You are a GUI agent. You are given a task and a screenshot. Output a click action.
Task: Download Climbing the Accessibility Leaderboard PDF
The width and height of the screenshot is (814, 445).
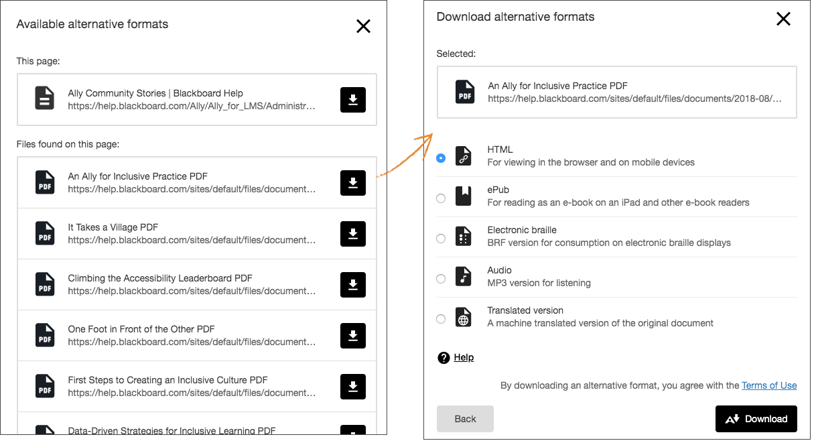pos(353,285)
